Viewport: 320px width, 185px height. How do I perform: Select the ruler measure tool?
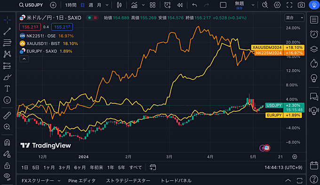[x=7, y=116]
